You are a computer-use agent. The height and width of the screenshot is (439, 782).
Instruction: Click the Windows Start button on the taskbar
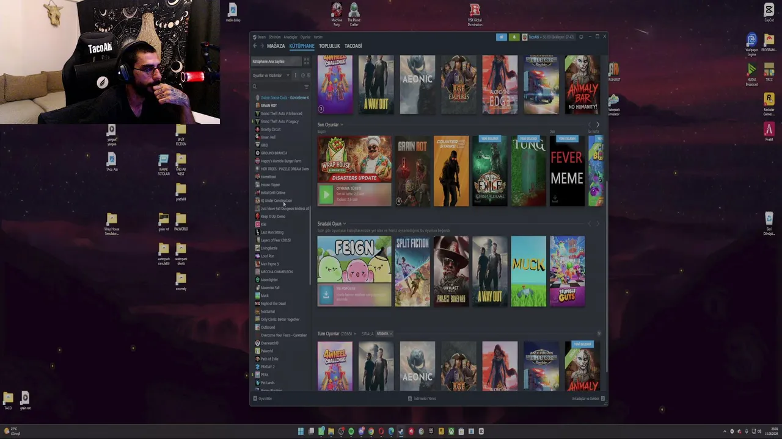click(301, 432)
